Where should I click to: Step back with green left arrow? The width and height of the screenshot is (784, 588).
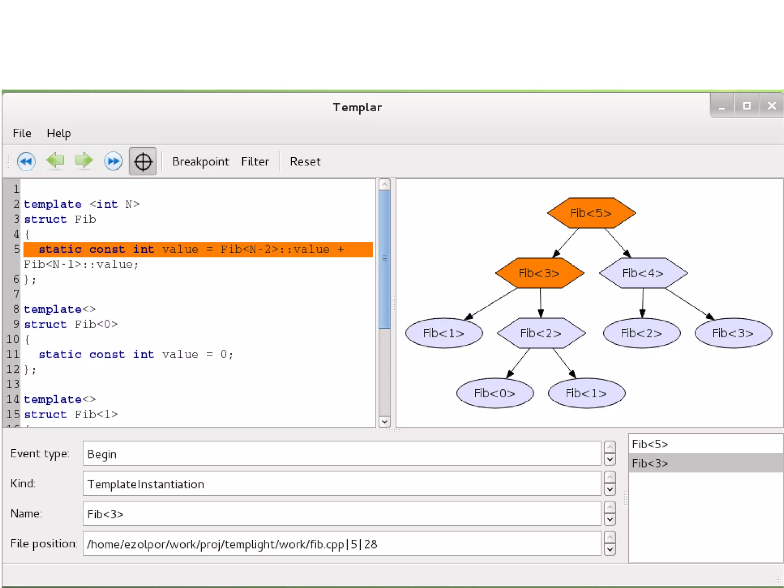[56, 161]
